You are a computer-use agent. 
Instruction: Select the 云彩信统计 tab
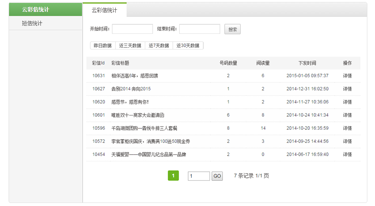(105, 10)
